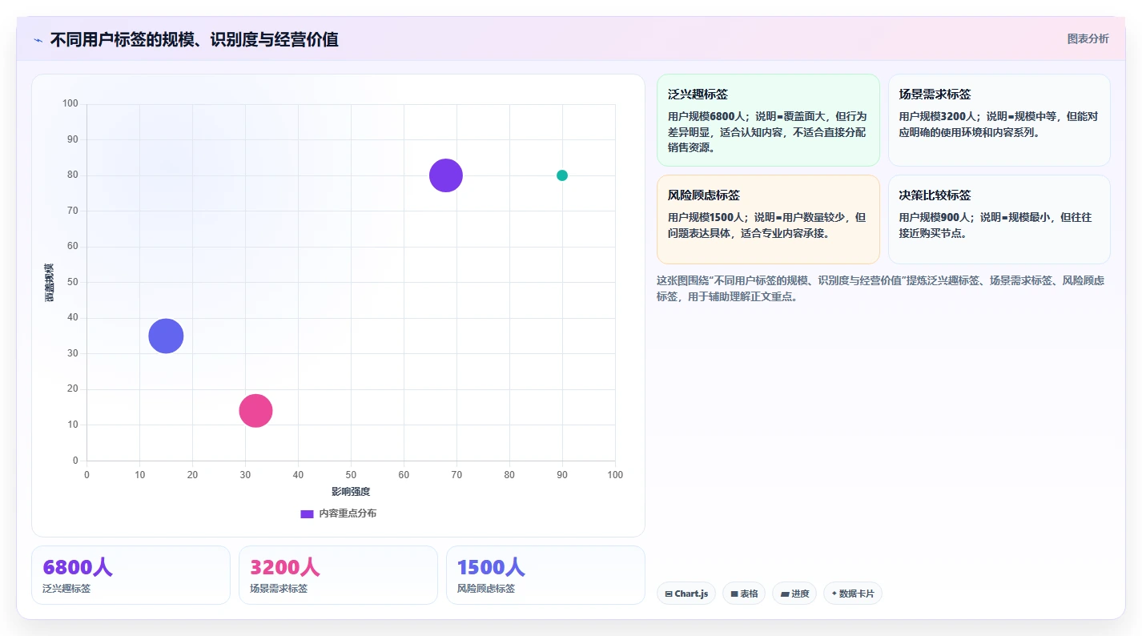Open the 风险顾虑标签 orange info card
Screen dimensions: 1142x636
(x=768, y=219)
